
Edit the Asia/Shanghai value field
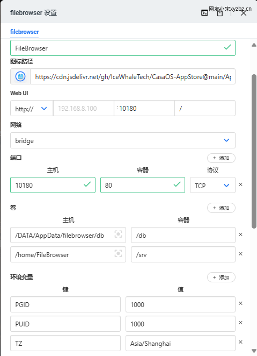pyautogui.click(x=180, y=343)
